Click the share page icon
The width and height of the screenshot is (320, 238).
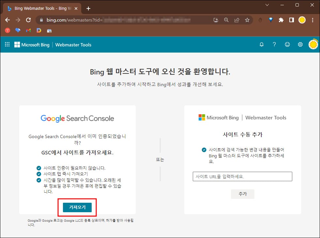(237, 20)
